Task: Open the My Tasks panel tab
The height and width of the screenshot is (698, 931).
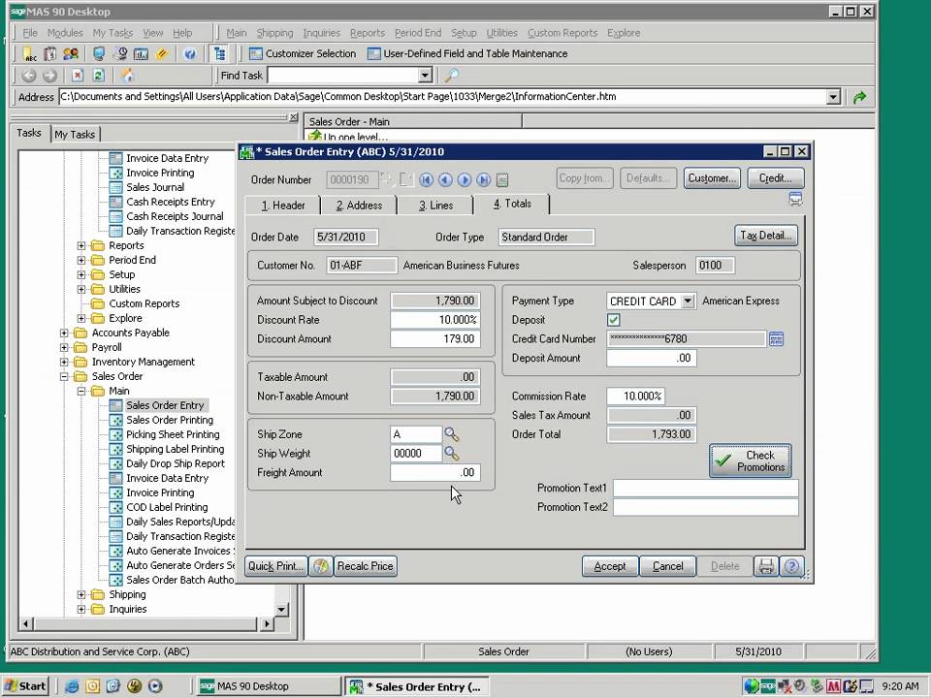Action: click(x=75, y=135)
